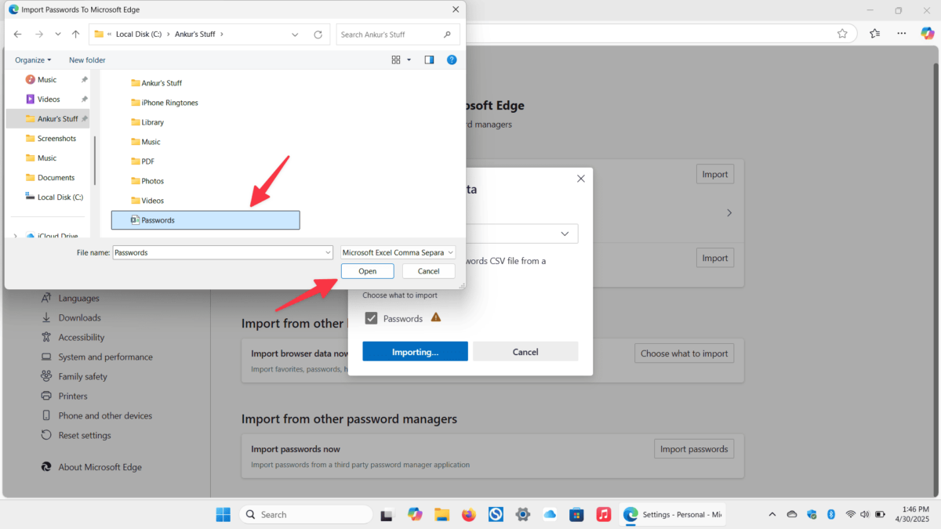Open the File name history dropdown

[328, 252]
